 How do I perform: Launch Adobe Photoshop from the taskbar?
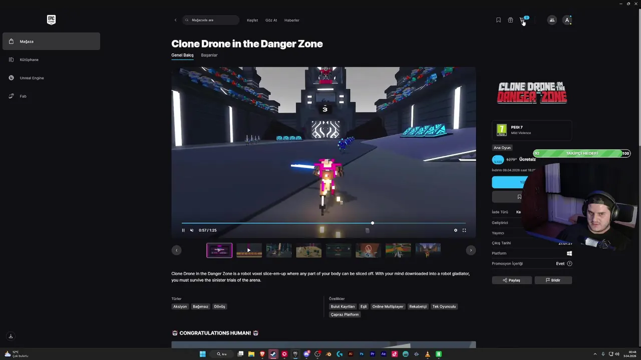tap(362, 354)
